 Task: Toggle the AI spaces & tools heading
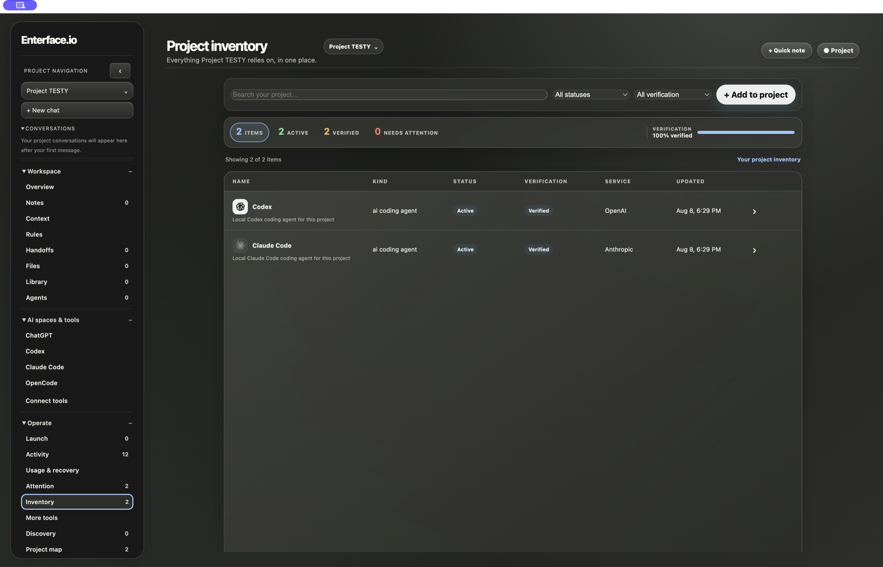pos(53,320)
